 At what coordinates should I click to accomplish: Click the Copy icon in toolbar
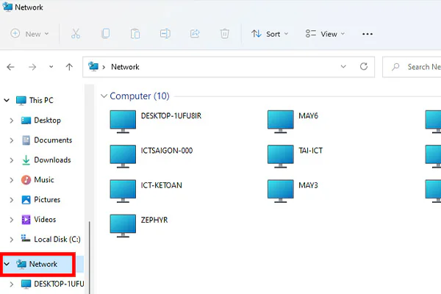[x=105, y=34]
